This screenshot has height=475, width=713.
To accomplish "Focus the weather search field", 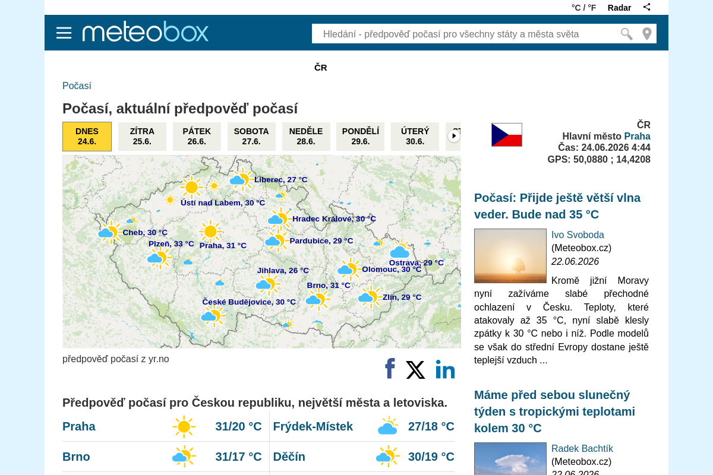I will (x=465, y=34).
